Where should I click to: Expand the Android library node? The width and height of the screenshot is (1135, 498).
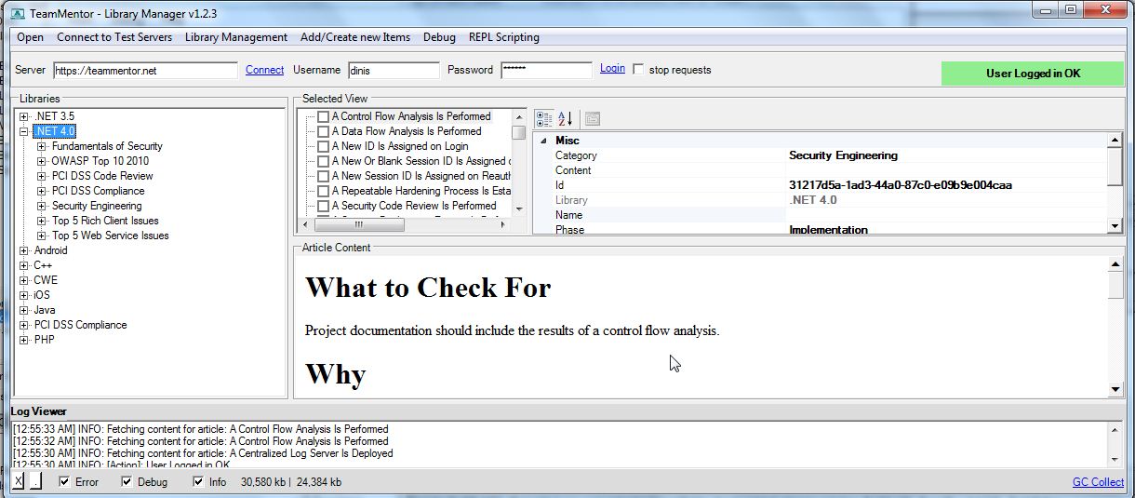24,250
